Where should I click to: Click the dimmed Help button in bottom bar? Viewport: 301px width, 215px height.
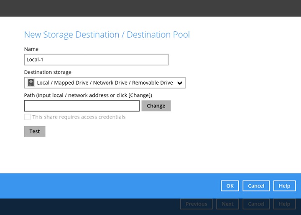tap(284, 204)
